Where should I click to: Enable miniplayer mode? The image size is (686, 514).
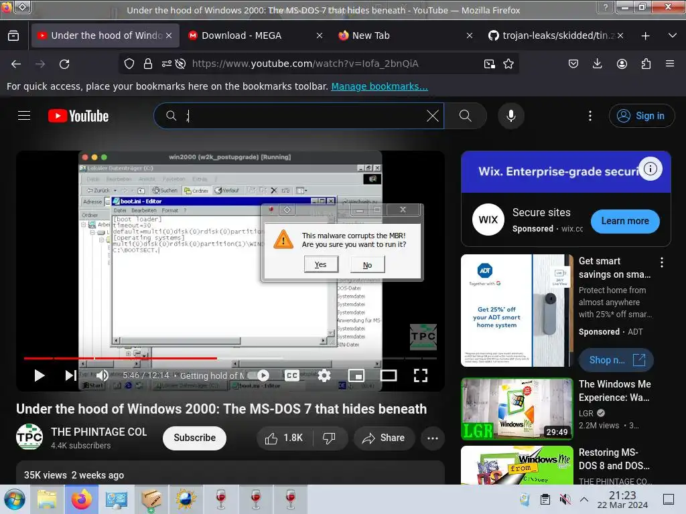(356, 375)
